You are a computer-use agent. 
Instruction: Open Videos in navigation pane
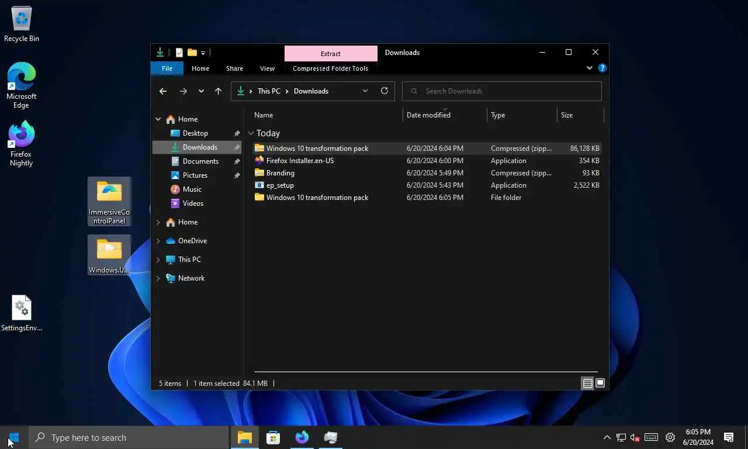coord(193,203)
